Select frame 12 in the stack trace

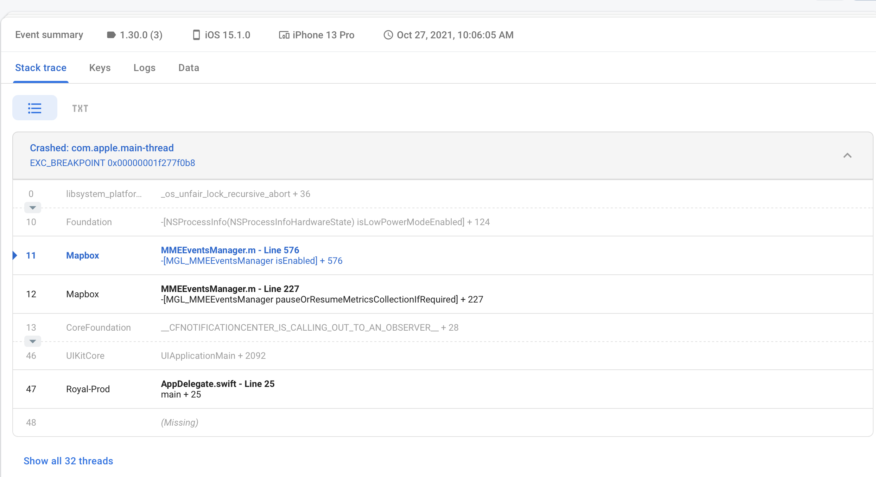[x=317, y=294]
